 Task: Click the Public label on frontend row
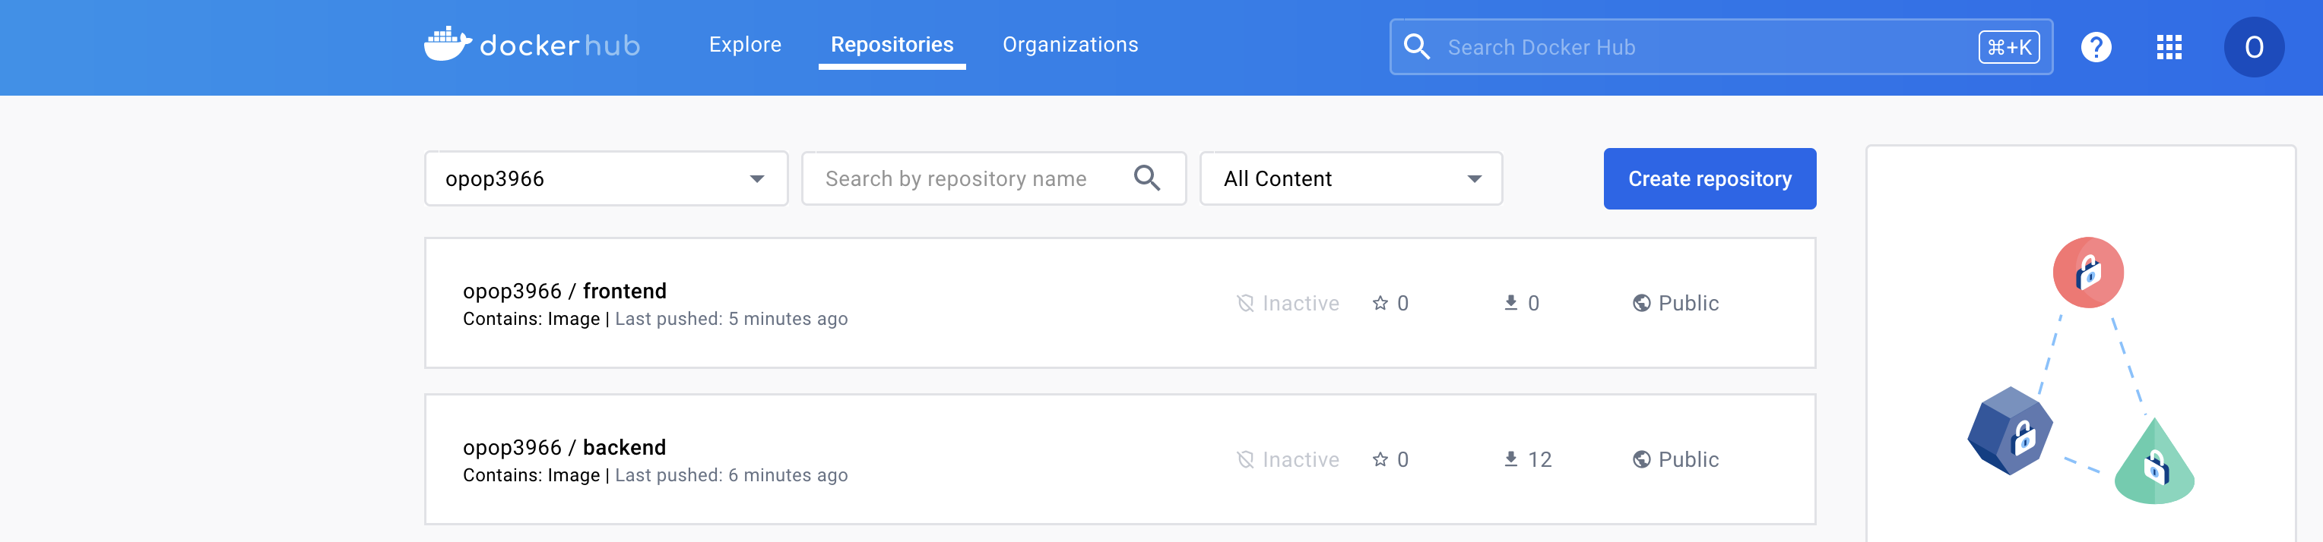(x=1688, y=304)
